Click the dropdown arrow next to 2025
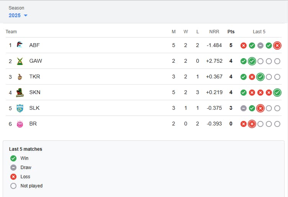288x197 pixels. 26,15
